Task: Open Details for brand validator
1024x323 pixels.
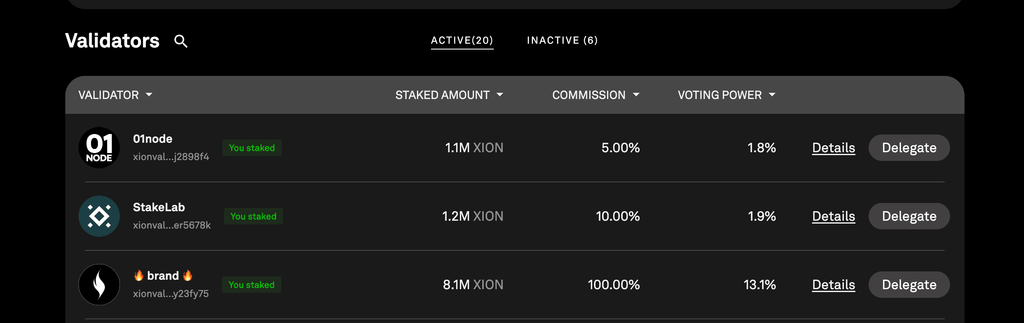Action: coord(833,285)
